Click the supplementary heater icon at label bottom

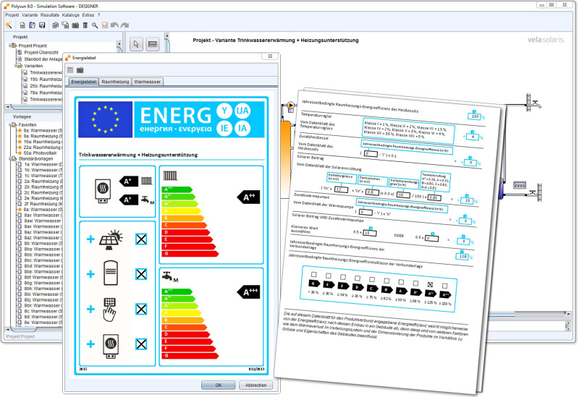coord(111,346)
